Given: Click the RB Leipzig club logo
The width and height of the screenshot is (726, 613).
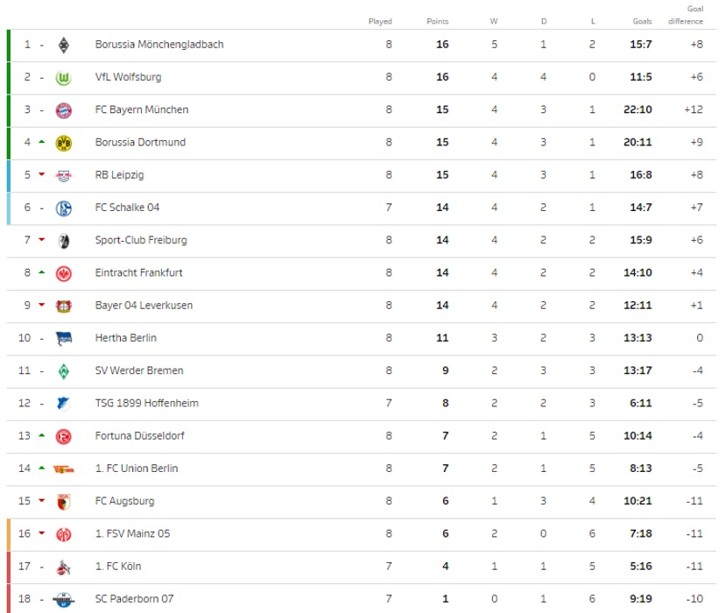Looking at the screenshot, I should pos(63,175).
